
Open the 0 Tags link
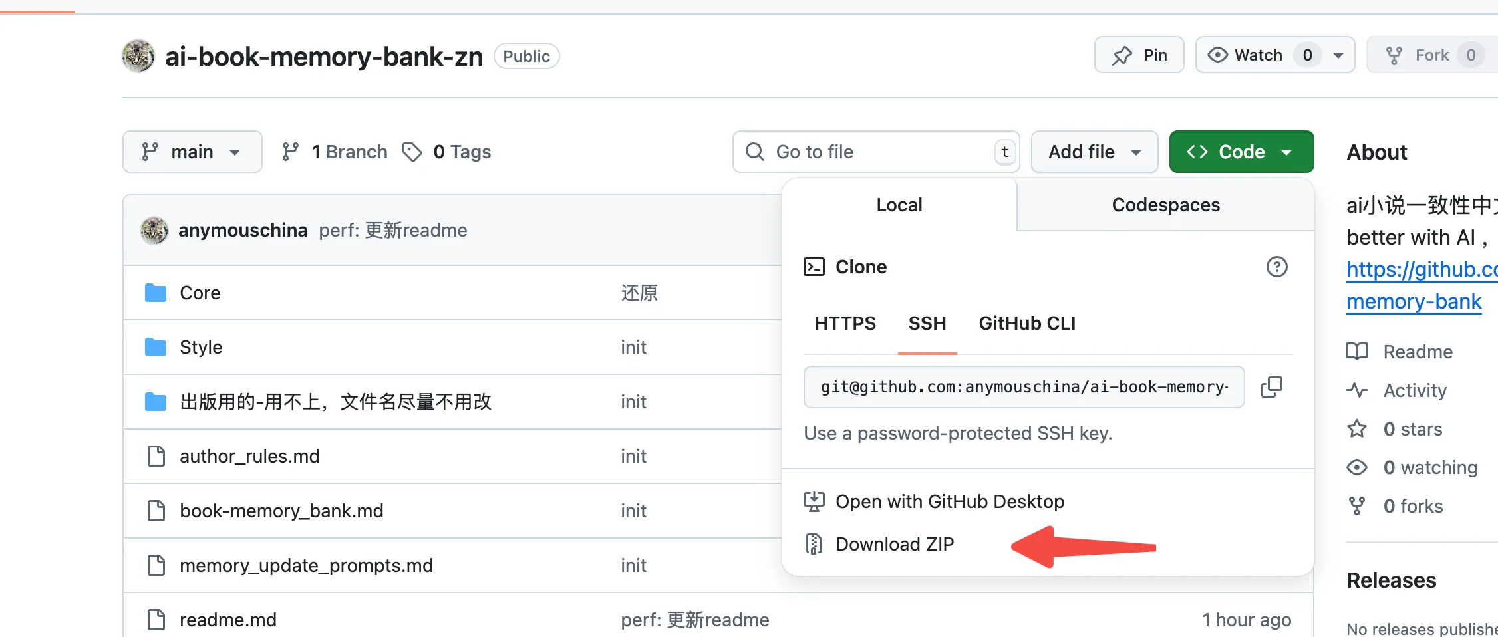[447, 152]
